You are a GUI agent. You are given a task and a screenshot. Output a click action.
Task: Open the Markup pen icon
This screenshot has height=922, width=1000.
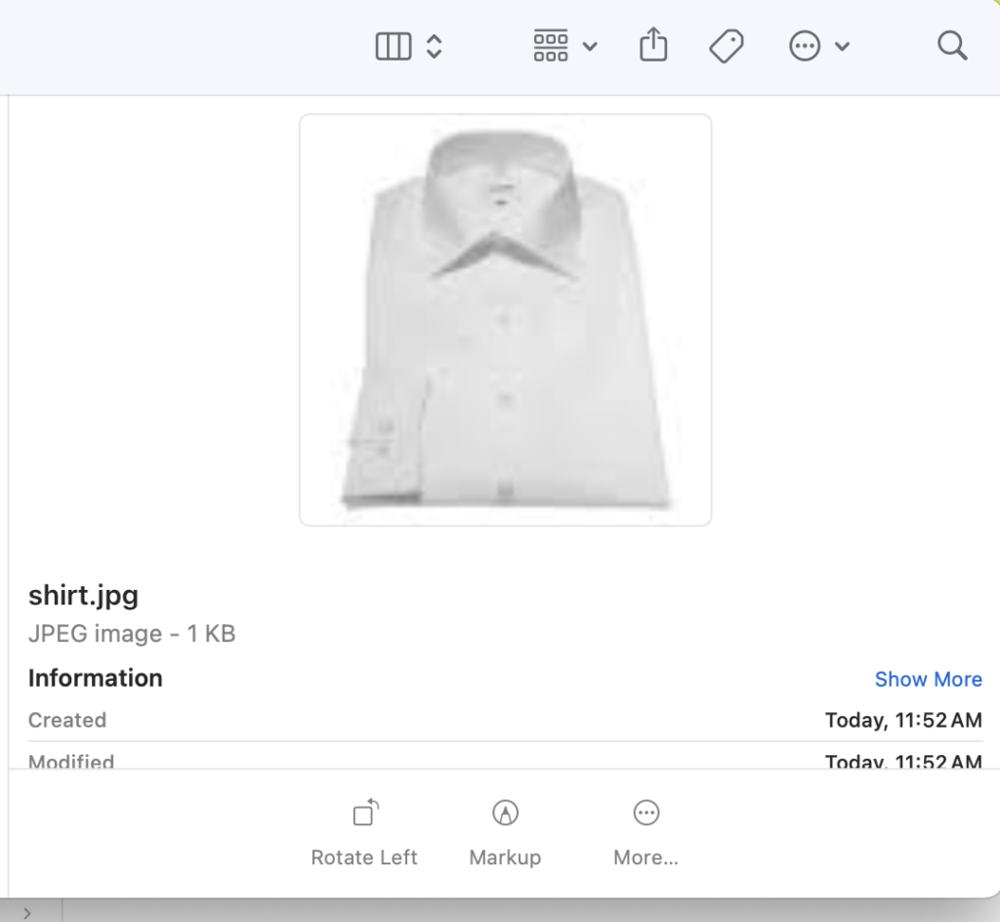(x=505, y=813)
